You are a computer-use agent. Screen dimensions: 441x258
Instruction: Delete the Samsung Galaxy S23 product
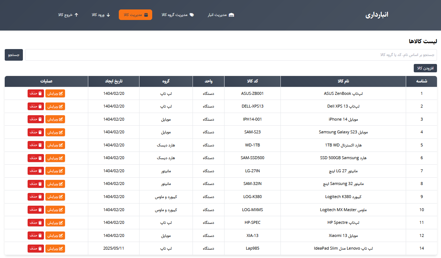click(36, 132)
